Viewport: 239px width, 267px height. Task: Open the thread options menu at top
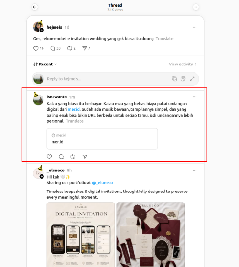(196, 7)
